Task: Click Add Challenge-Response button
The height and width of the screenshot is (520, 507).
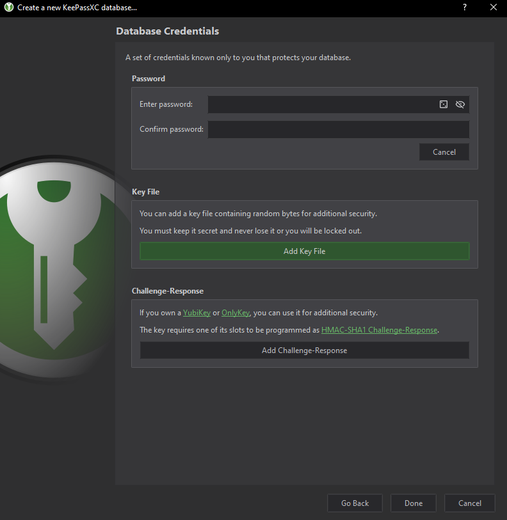Action: click(305, 351)
